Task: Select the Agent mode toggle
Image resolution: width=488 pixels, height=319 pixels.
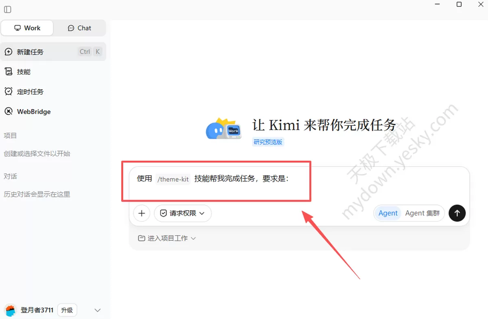Action: pos(388,213)
